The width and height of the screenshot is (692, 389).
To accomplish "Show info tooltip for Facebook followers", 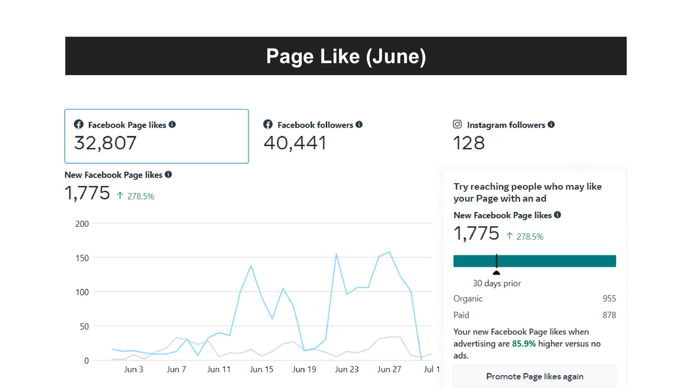I will click(x=359, y=124).
